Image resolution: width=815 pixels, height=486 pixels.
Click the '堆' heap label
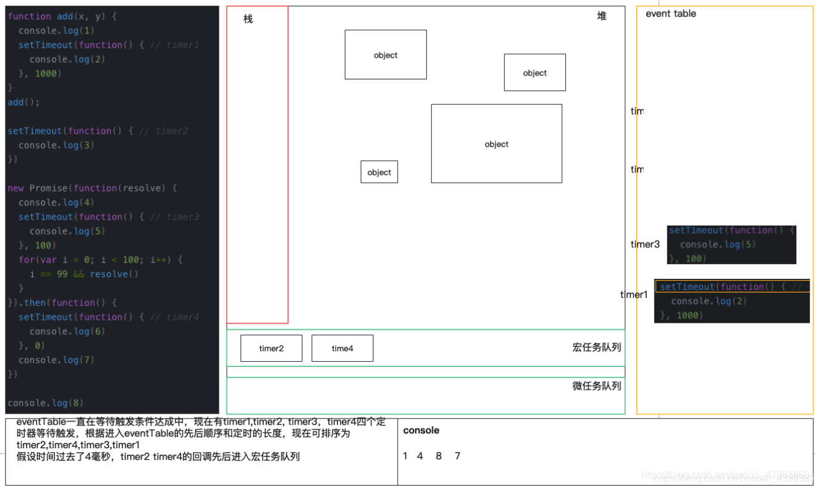click(x=602, y=16)
